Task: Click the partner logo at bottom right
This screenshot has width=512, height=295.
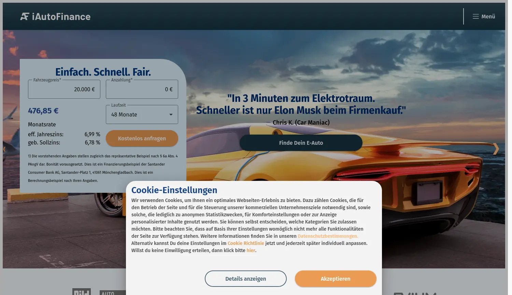Action: click(x=415, y=293)
